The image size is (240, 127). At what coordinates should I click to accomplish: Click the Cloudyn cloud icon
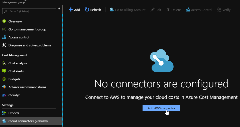pyautogui.click(x=4, y=95)
